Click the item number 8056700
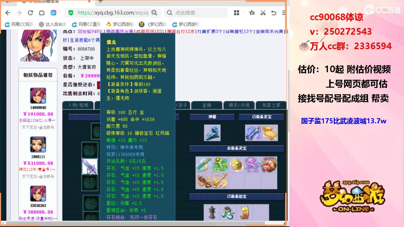This screenshot has width=404, height=227. pos(86,49)
